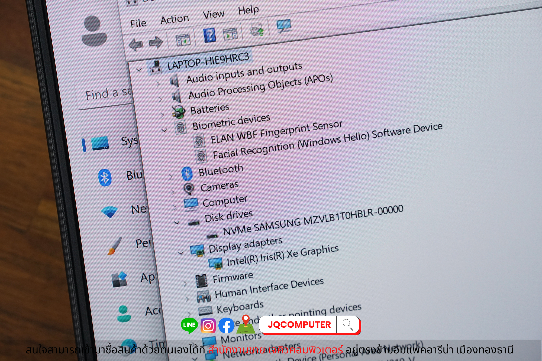
Task: Click the Biometric devices fingerprint icon
Action: [x=180, y=127]
